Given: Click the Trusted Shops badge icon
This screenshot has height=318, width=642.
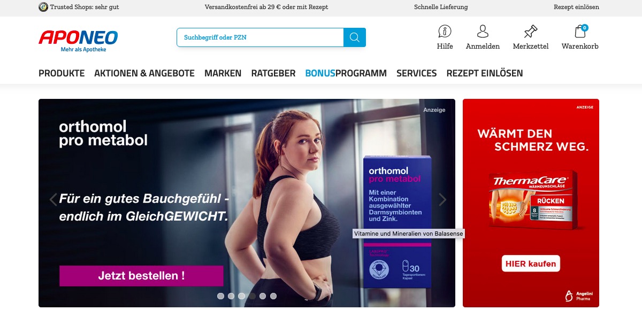Looking at the screenshot, I should tap(43, 7).
